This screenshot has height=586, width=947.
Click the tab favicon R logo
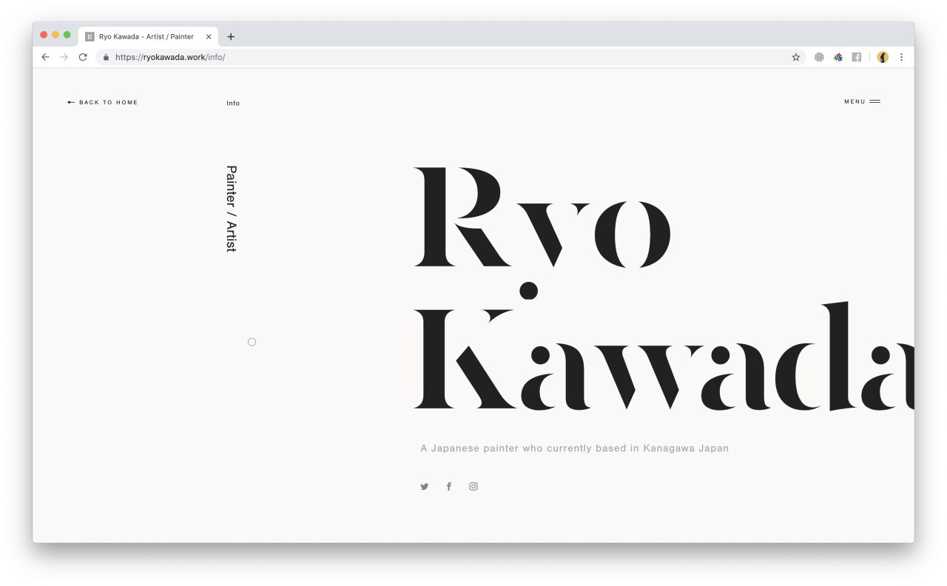click(x=90, y=36)
